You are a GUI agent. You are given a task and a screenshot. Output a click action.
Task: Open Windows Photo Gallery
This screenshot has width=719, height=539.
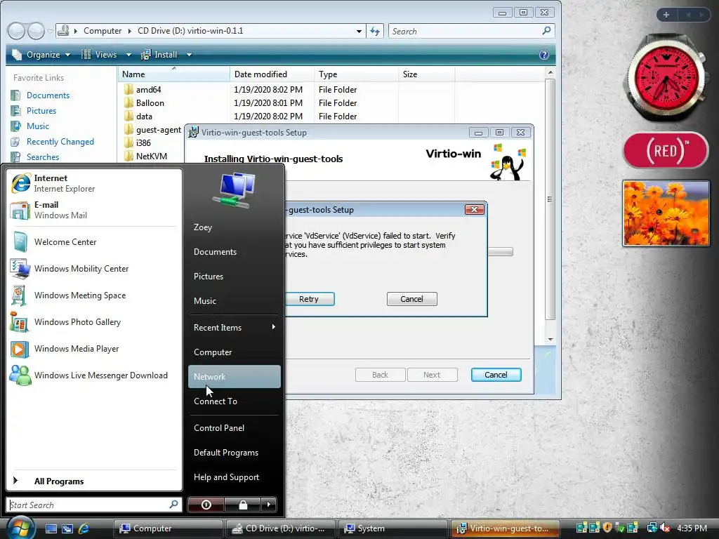pos(94,321)
